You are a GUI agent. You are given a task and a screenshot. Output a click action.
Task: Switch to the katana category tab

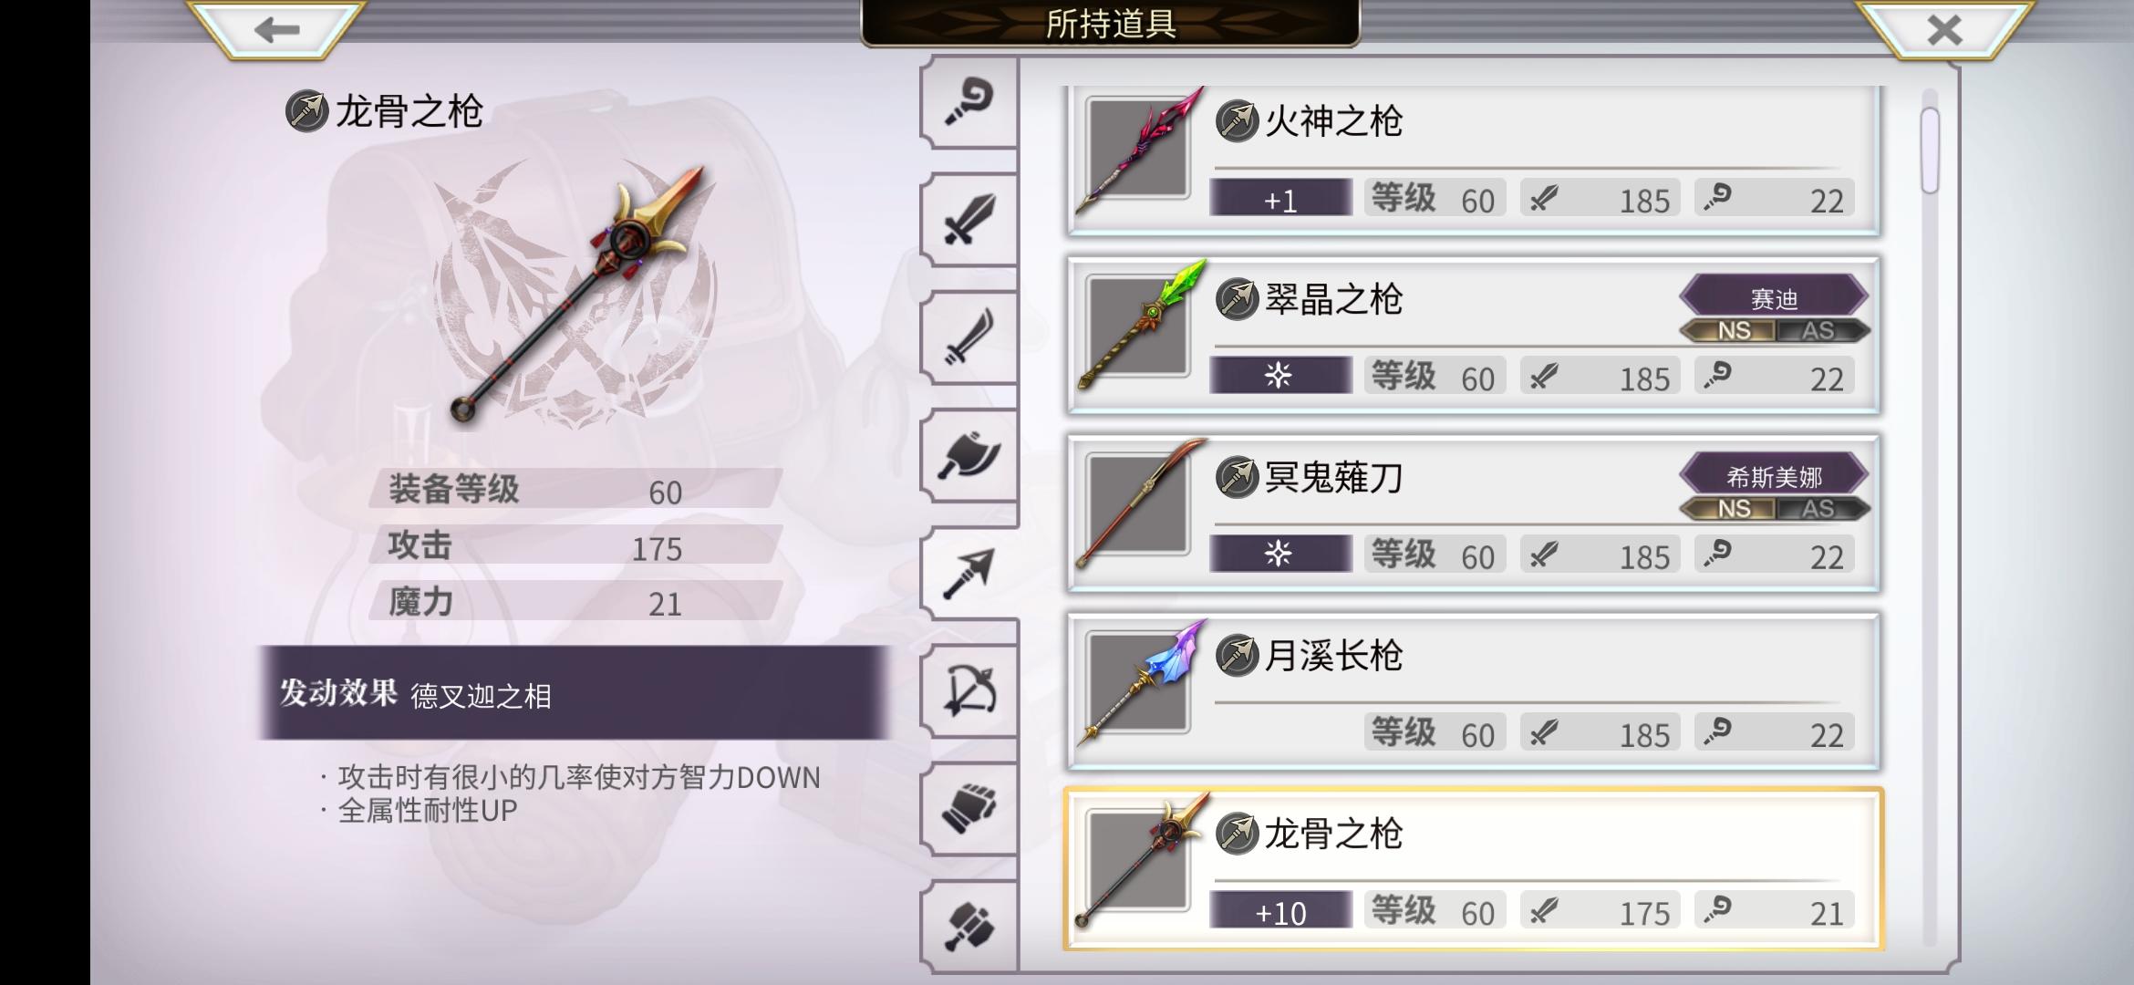[x=969, y=337]
